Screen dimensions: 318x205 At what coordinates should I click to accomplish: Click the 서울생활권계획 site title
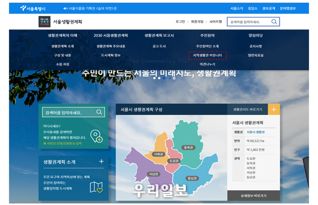coord(68,22)
